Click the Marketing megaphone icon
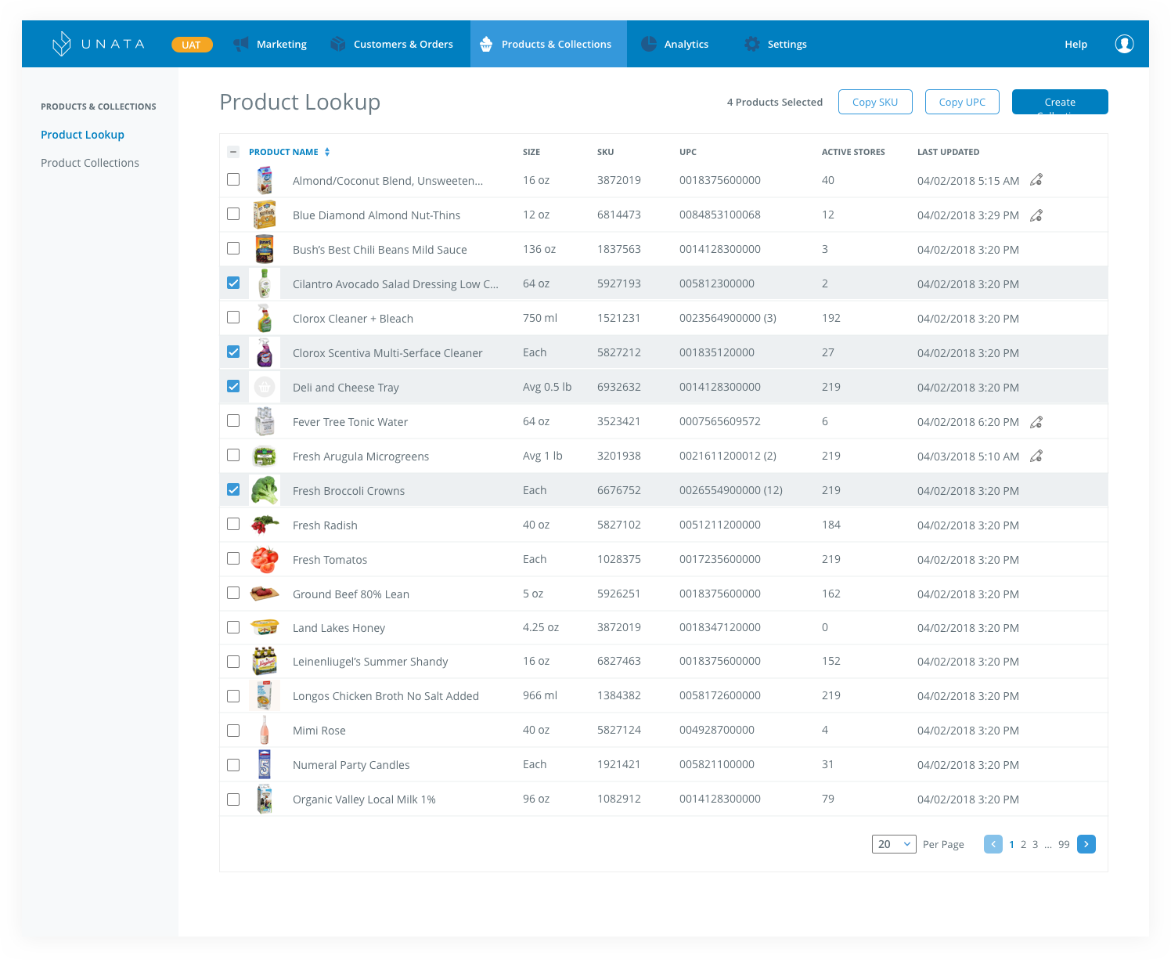The width and height of the screenshot is (1171, 960). click(x=241, y=44)
